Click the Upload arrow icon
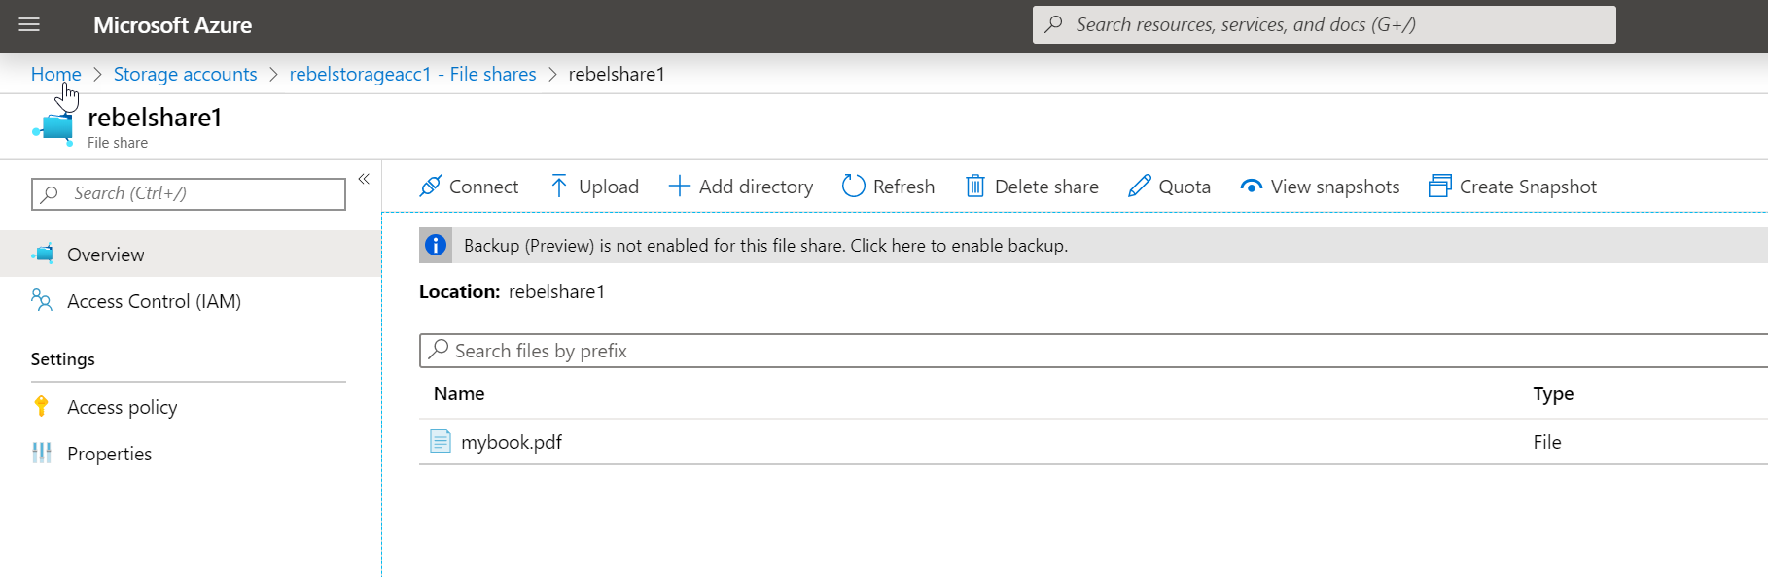Image resolution: width=1768 pixels, height=577 pixels. point(559,187)
